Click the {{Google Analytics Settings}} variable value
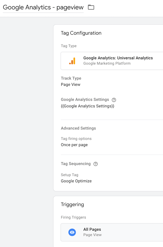163x247 pixels. (x=88, y=106)
